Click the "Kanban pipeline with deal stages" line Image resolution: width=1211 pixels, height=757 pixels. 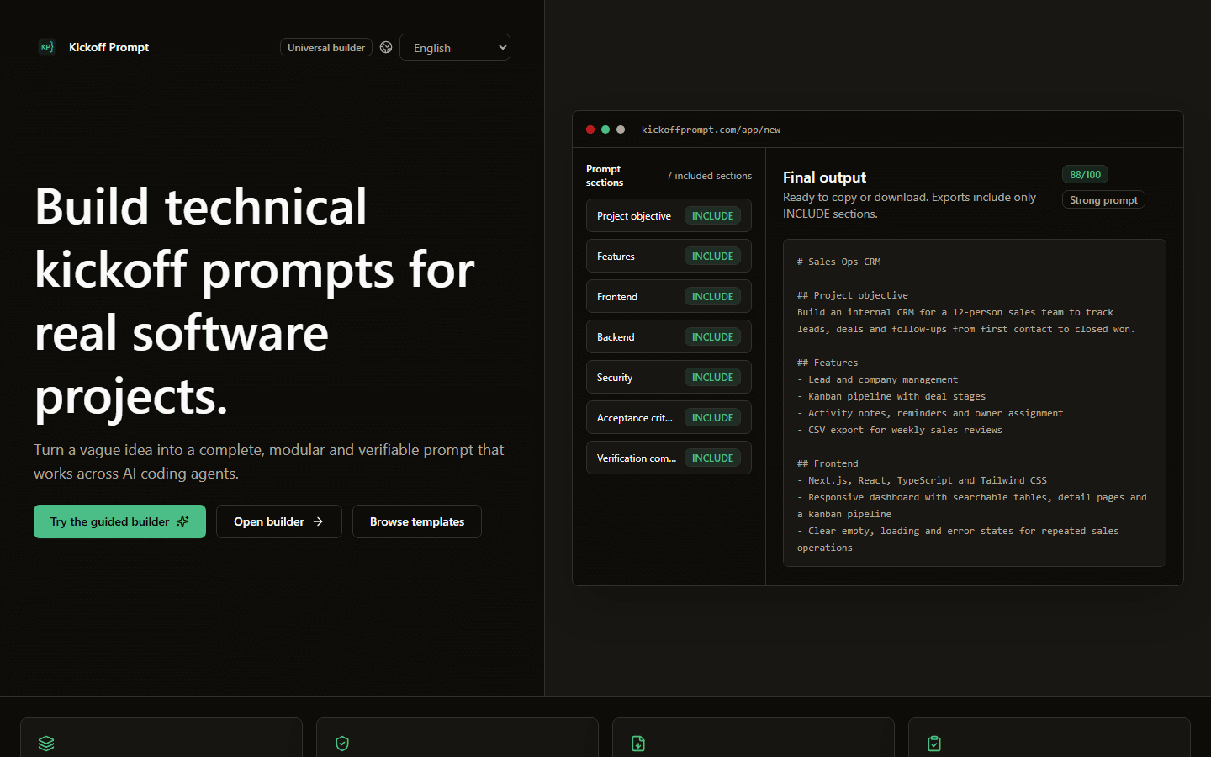pyautogui.click(x=891, y=396)
